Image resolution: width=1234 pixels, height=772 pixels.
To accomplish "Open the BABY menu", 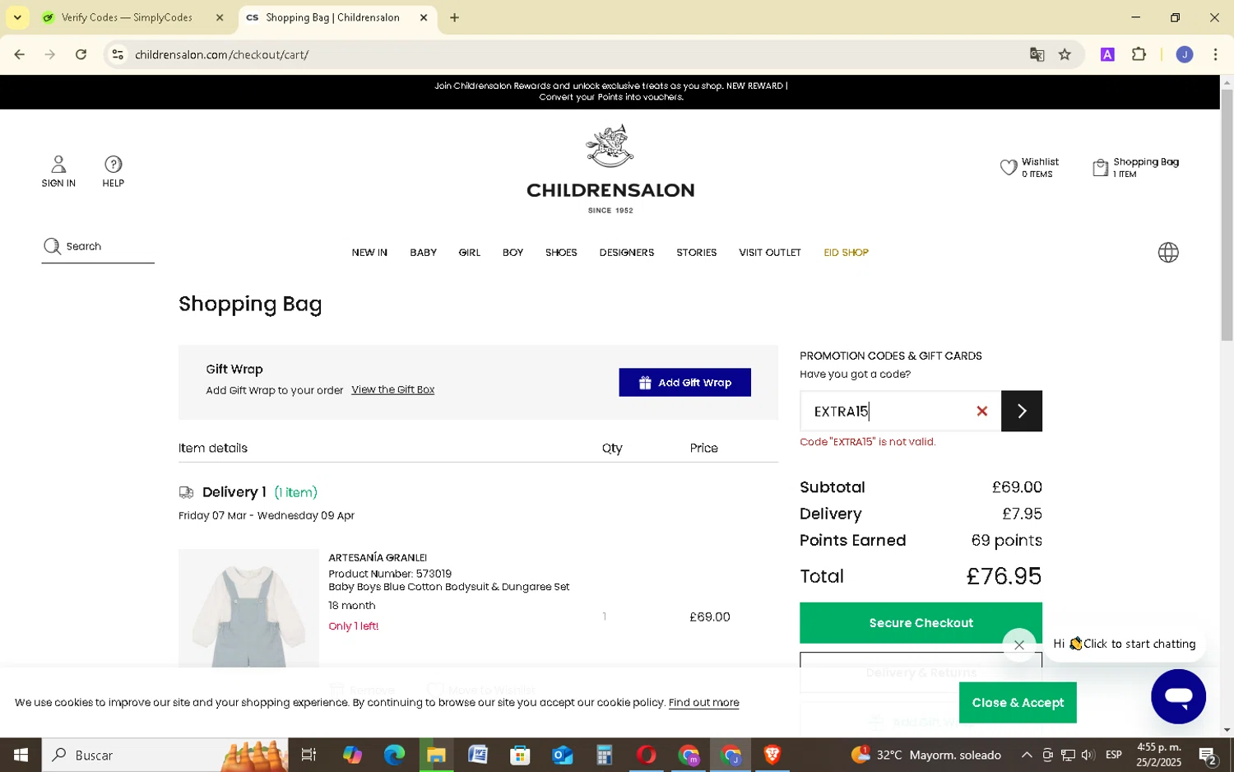I will click(x=423, y=253).
